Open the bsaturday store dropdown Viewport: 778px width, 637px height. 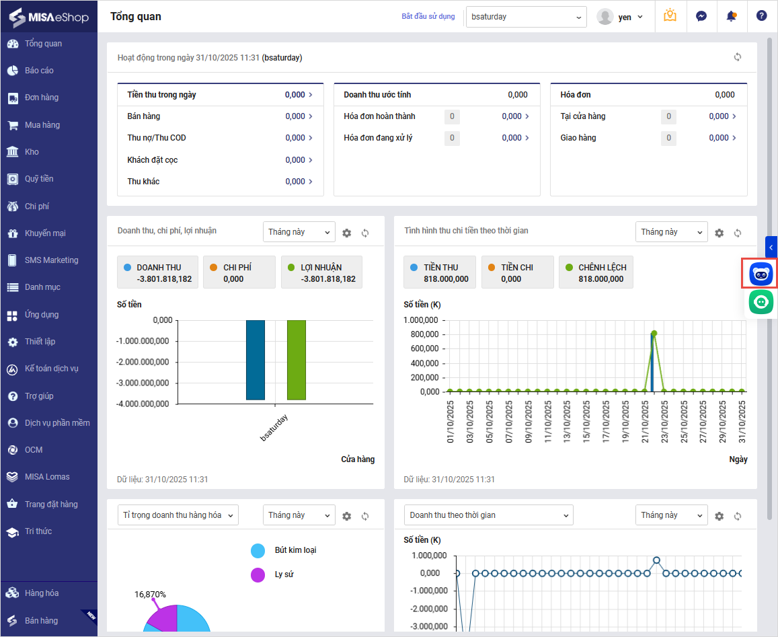[x=526, y=17]
